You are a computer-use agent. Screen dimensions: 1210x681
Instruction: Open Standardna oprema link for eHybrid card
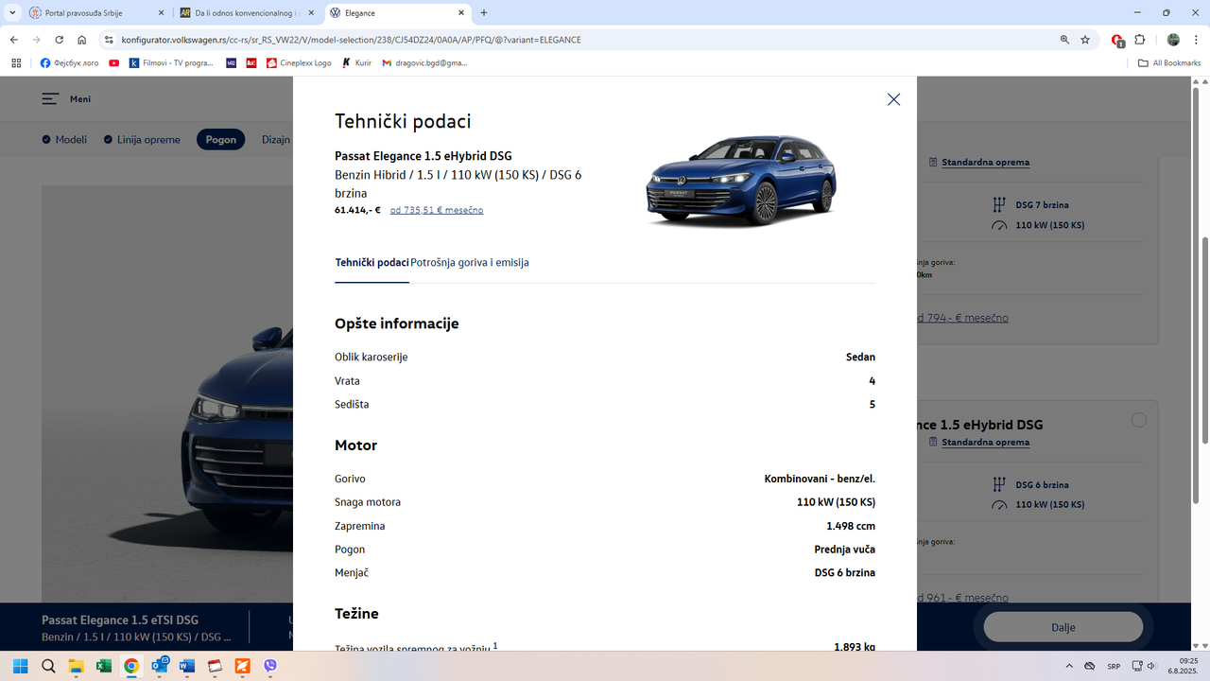pos(985,442)
